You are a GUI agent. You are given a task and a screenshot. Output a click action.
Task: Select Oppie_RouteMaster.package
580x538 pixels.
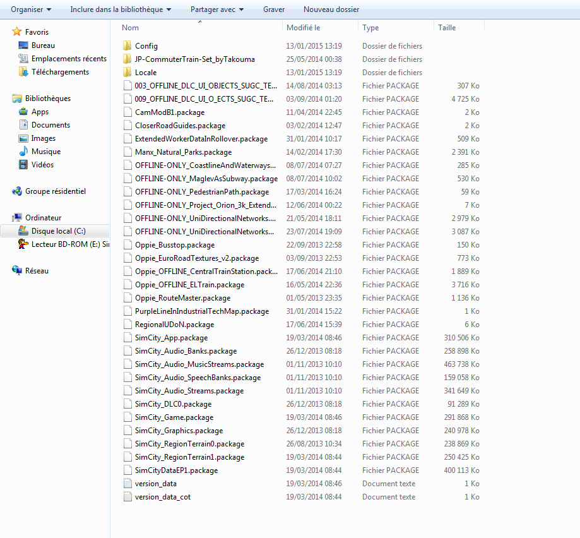click(183, 298)
